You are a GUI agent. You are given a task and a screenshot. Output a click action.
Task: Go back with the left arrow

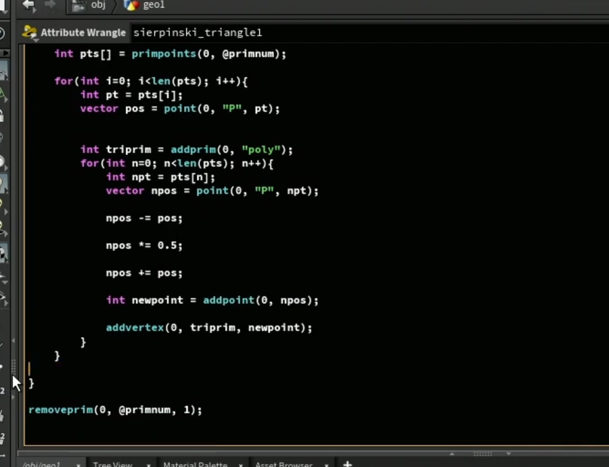click(x=30, y=5)
